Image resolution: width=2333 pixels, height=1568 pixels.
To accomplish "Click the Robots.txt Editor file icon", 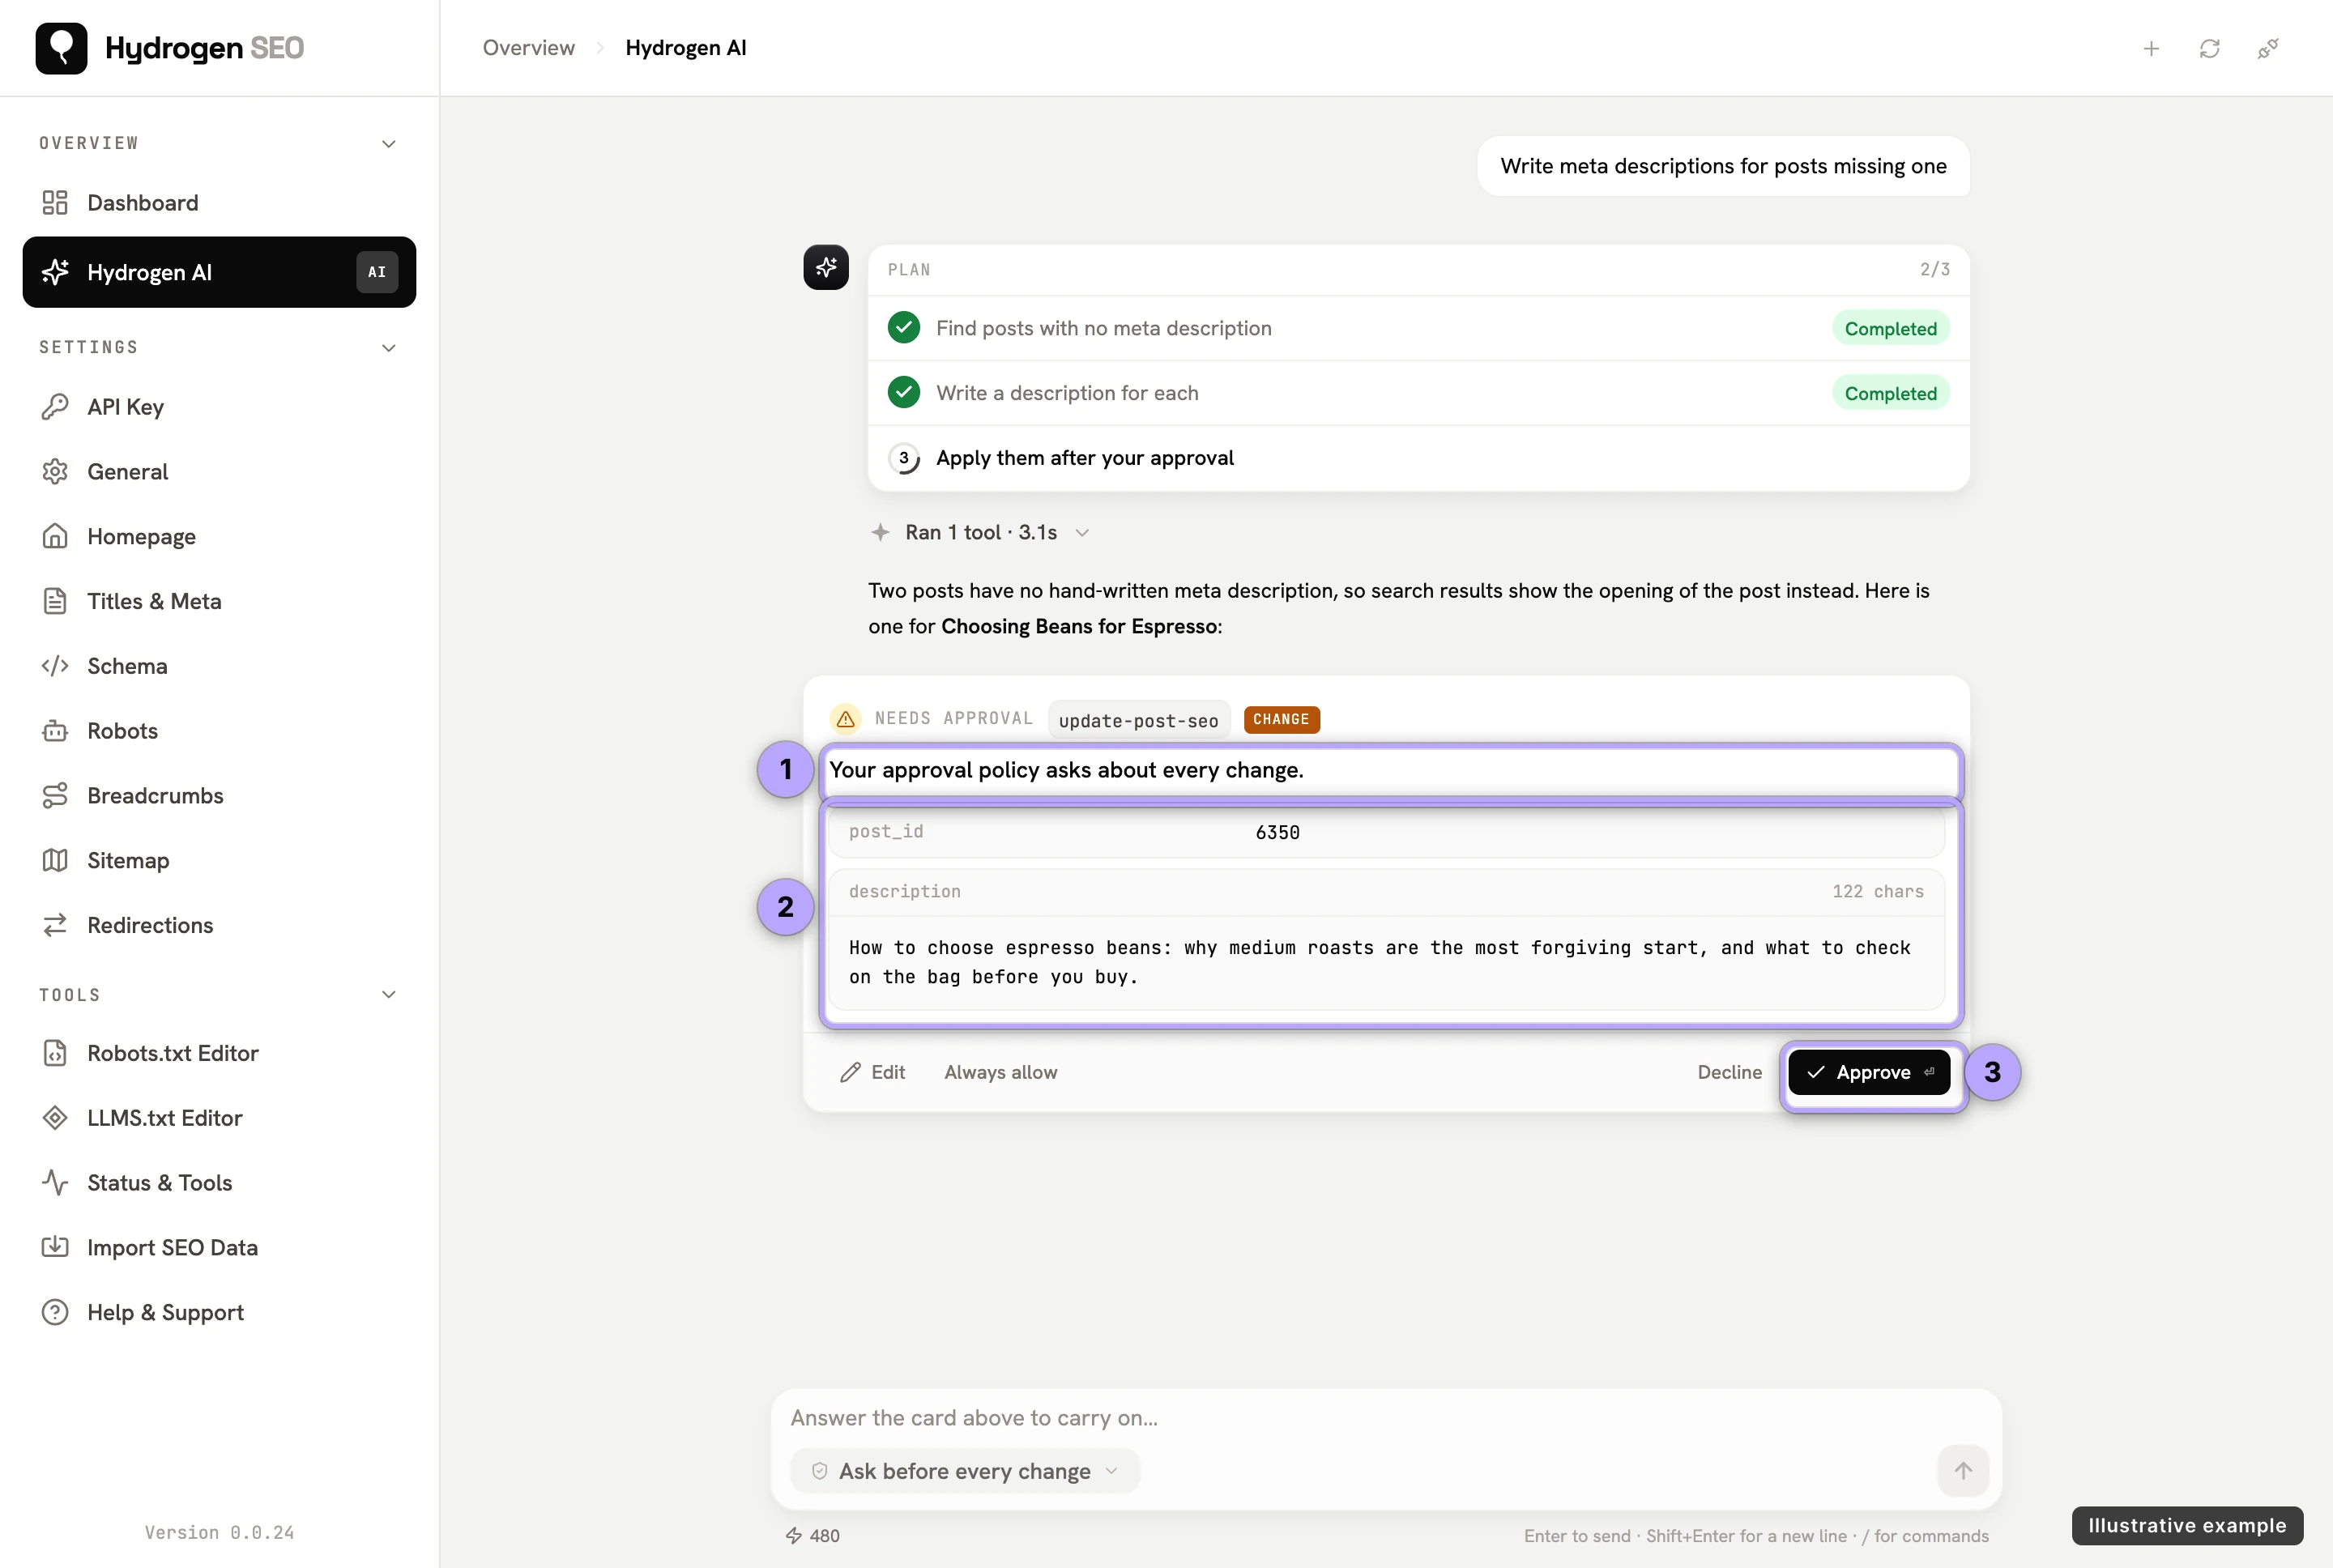I will (x=55, y=1053).
